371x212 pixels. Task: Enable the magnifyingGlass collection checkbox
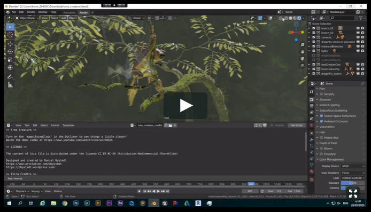pyautogui.click(x=314, y=56)
